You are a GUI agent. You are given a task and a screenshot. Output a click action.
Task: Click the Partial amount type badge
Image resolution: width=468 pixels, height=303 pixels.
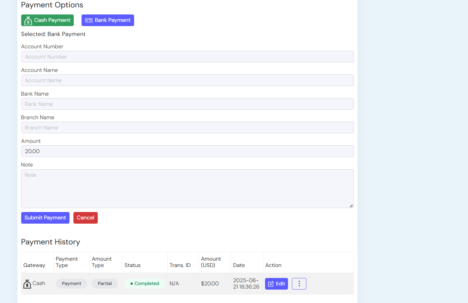click(105, 284)
